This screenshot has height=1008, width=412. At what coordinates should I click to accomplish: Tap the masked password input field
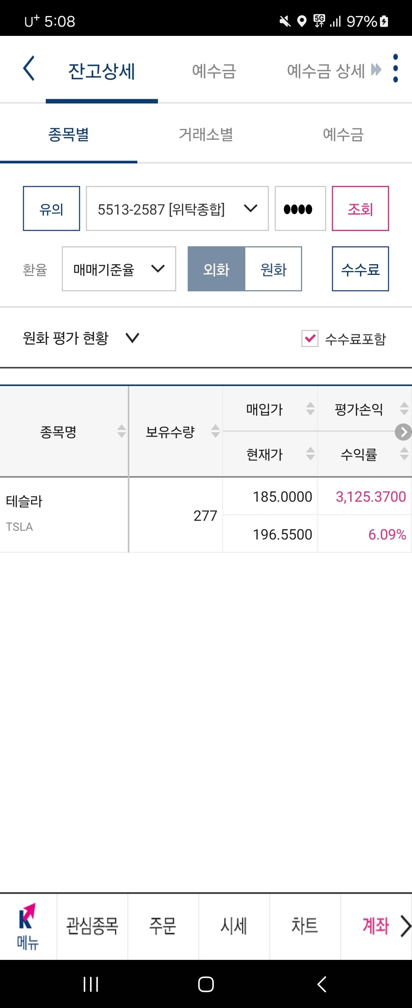coord(300,209)
